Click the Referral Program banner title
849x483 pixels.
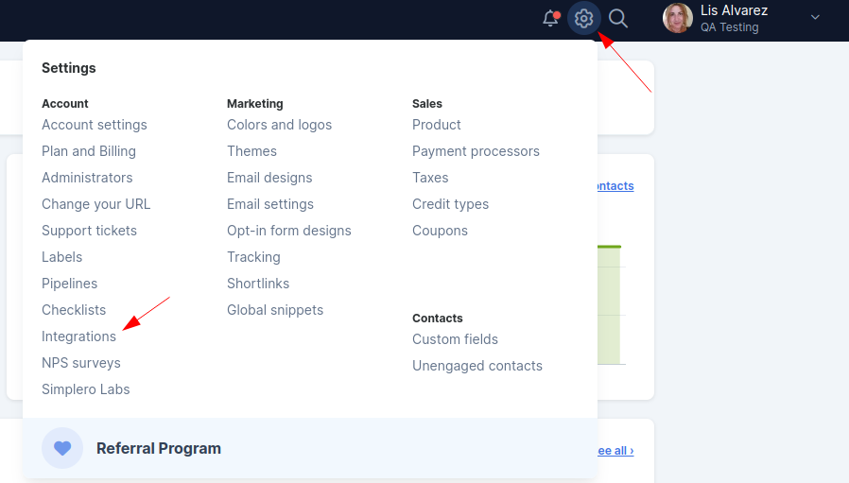click(159, 448)
